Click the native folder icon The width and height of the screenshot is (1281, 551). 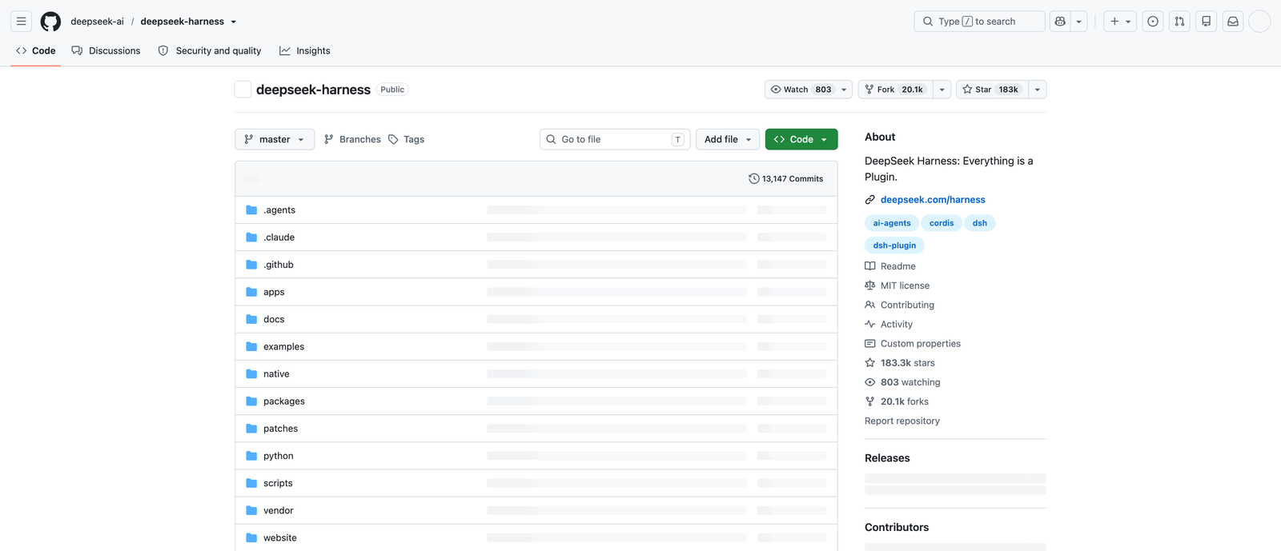pos(251,373)
